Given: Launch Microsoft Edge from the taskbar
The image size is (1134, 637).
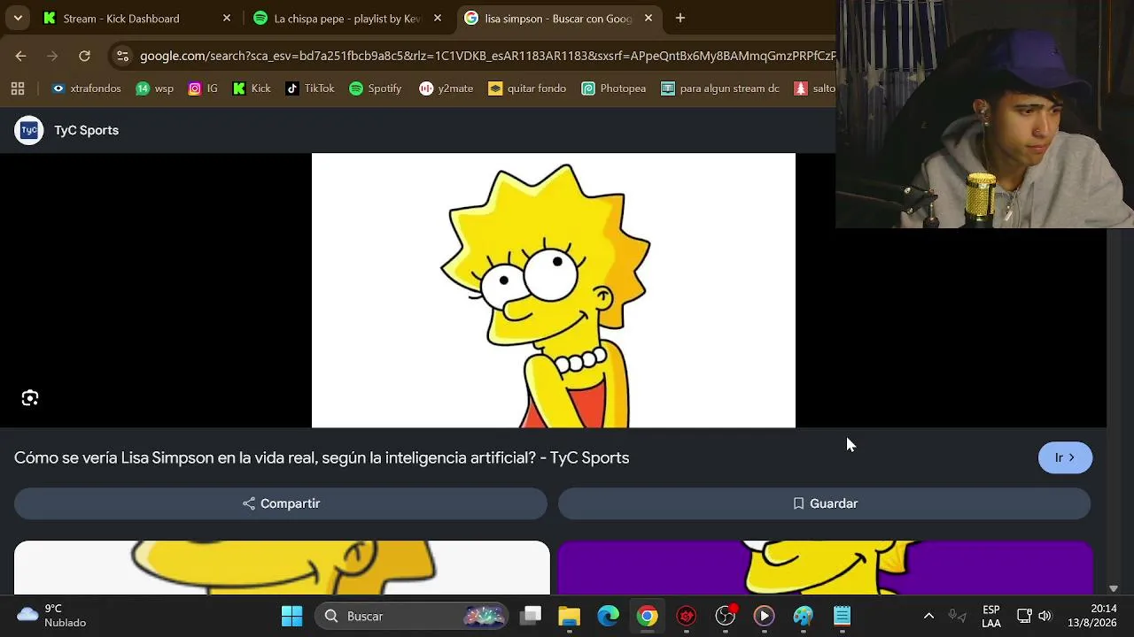Looking at the screenshot, I should 608,616.
